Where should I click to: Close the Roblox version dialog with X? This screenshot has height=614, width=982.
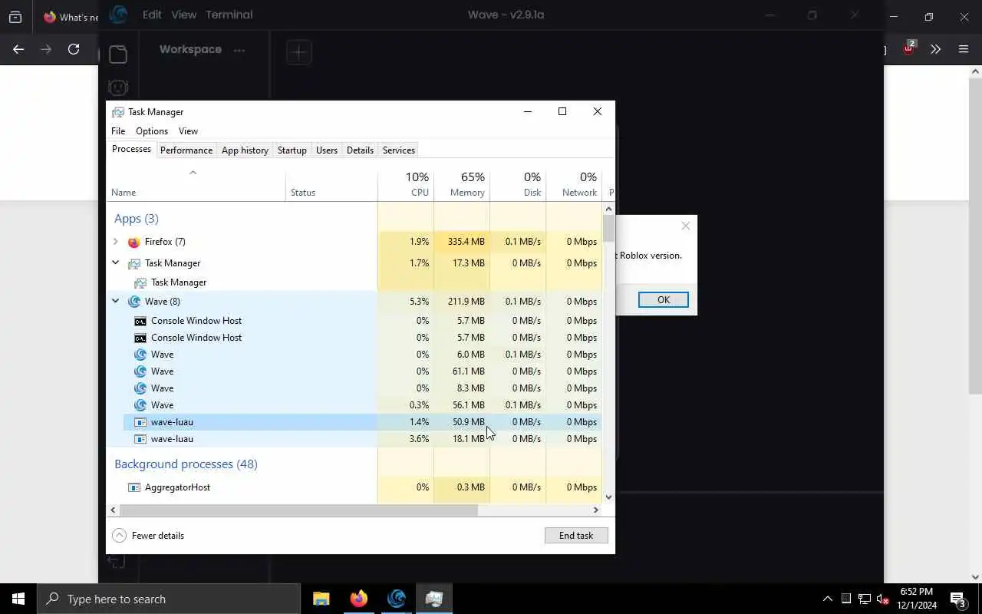point(686,226)
